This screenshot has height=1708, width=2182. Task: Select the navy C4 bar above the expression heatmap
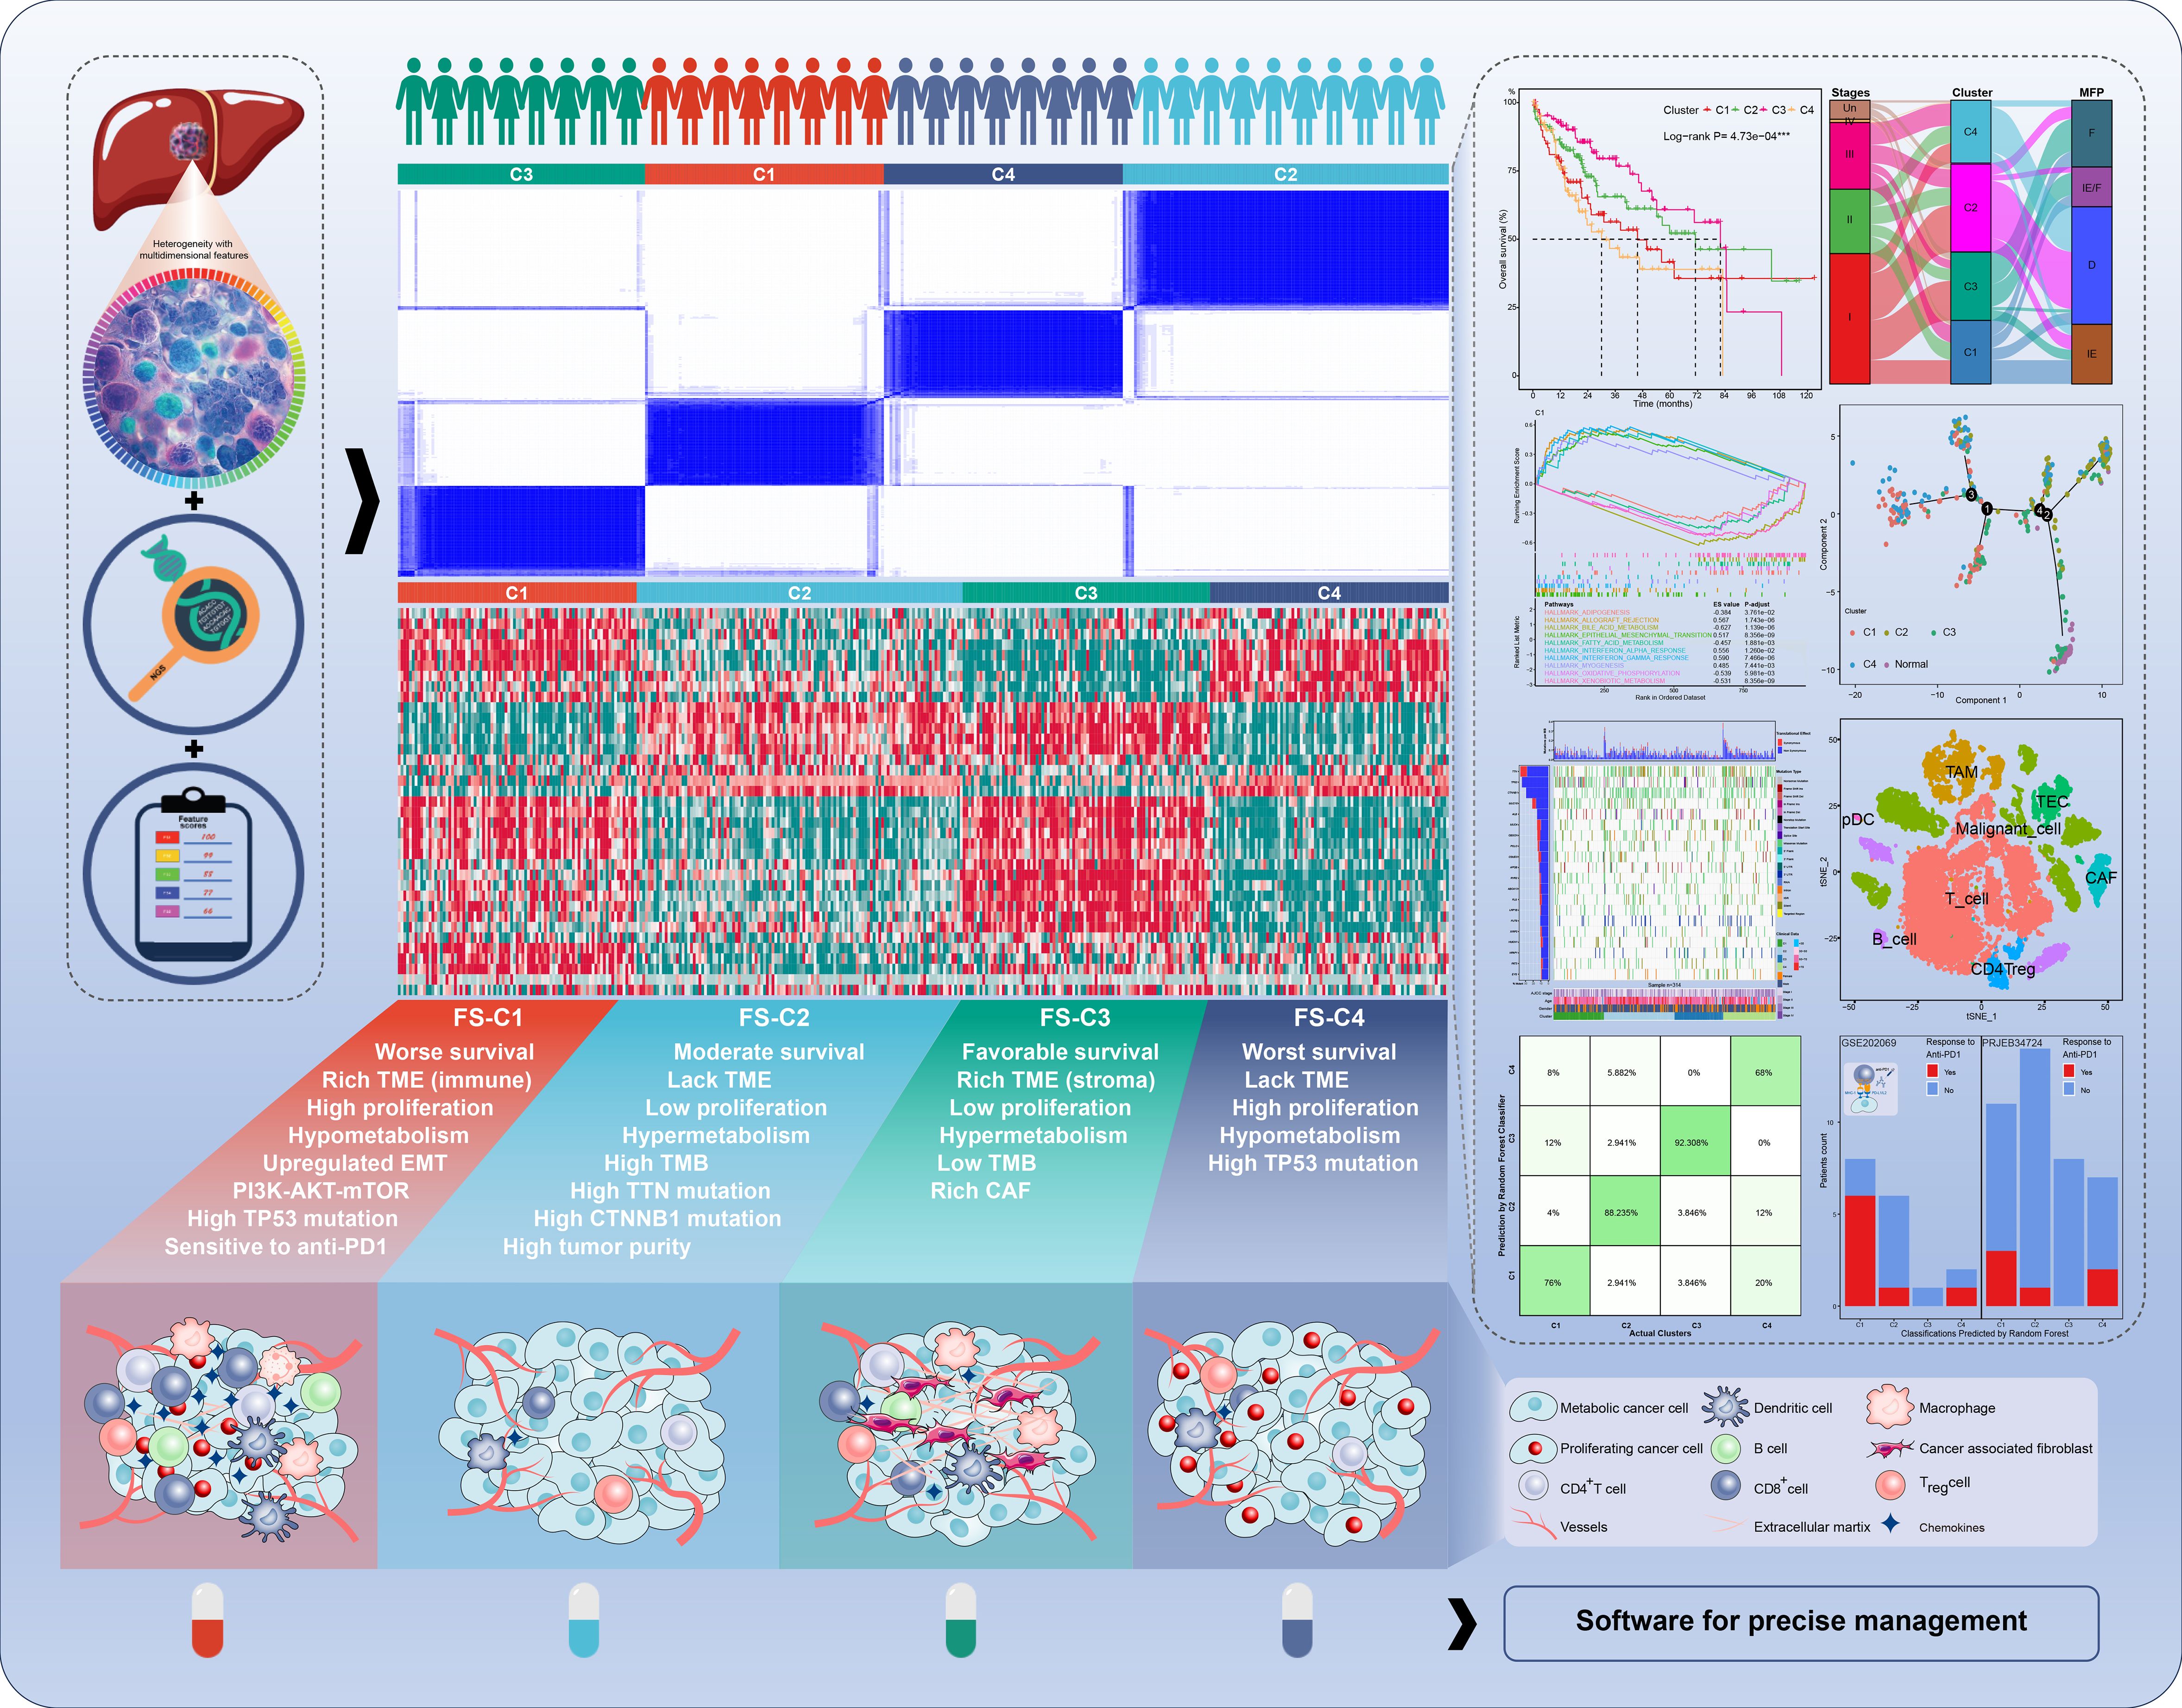1329,593
